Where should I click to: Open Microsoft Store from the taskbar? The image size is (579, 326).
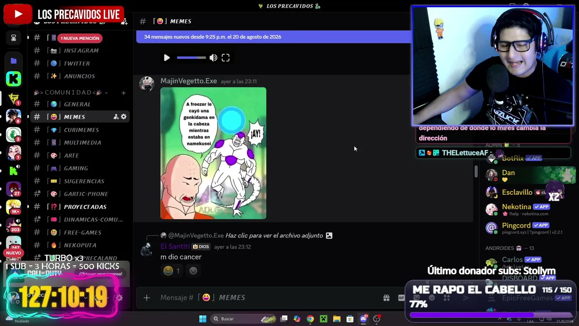(x=350, y=319)
